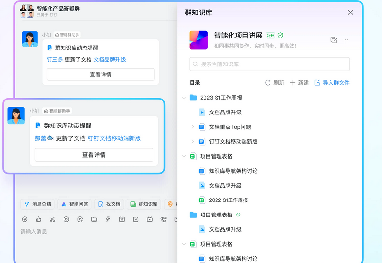Select the scissors screenshot tool
The height and width of the screenshot is (263, 382).
[x=52, y=219]
